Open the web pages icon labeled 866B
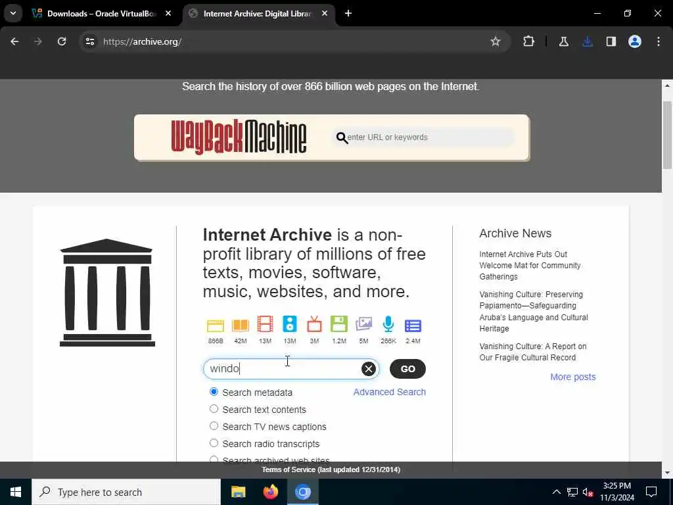 pos(216,325)
